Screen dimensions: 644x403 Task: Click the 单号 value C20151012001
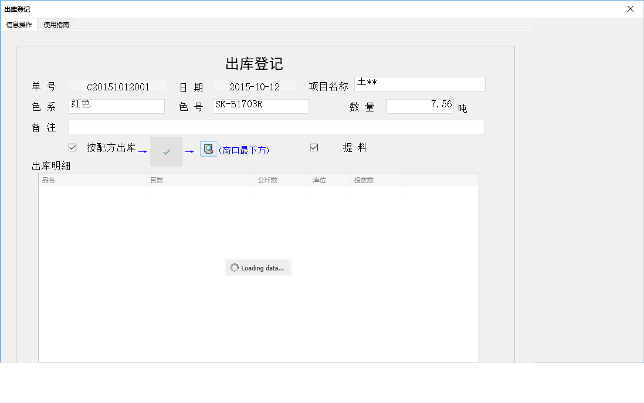tap(117, 87)
